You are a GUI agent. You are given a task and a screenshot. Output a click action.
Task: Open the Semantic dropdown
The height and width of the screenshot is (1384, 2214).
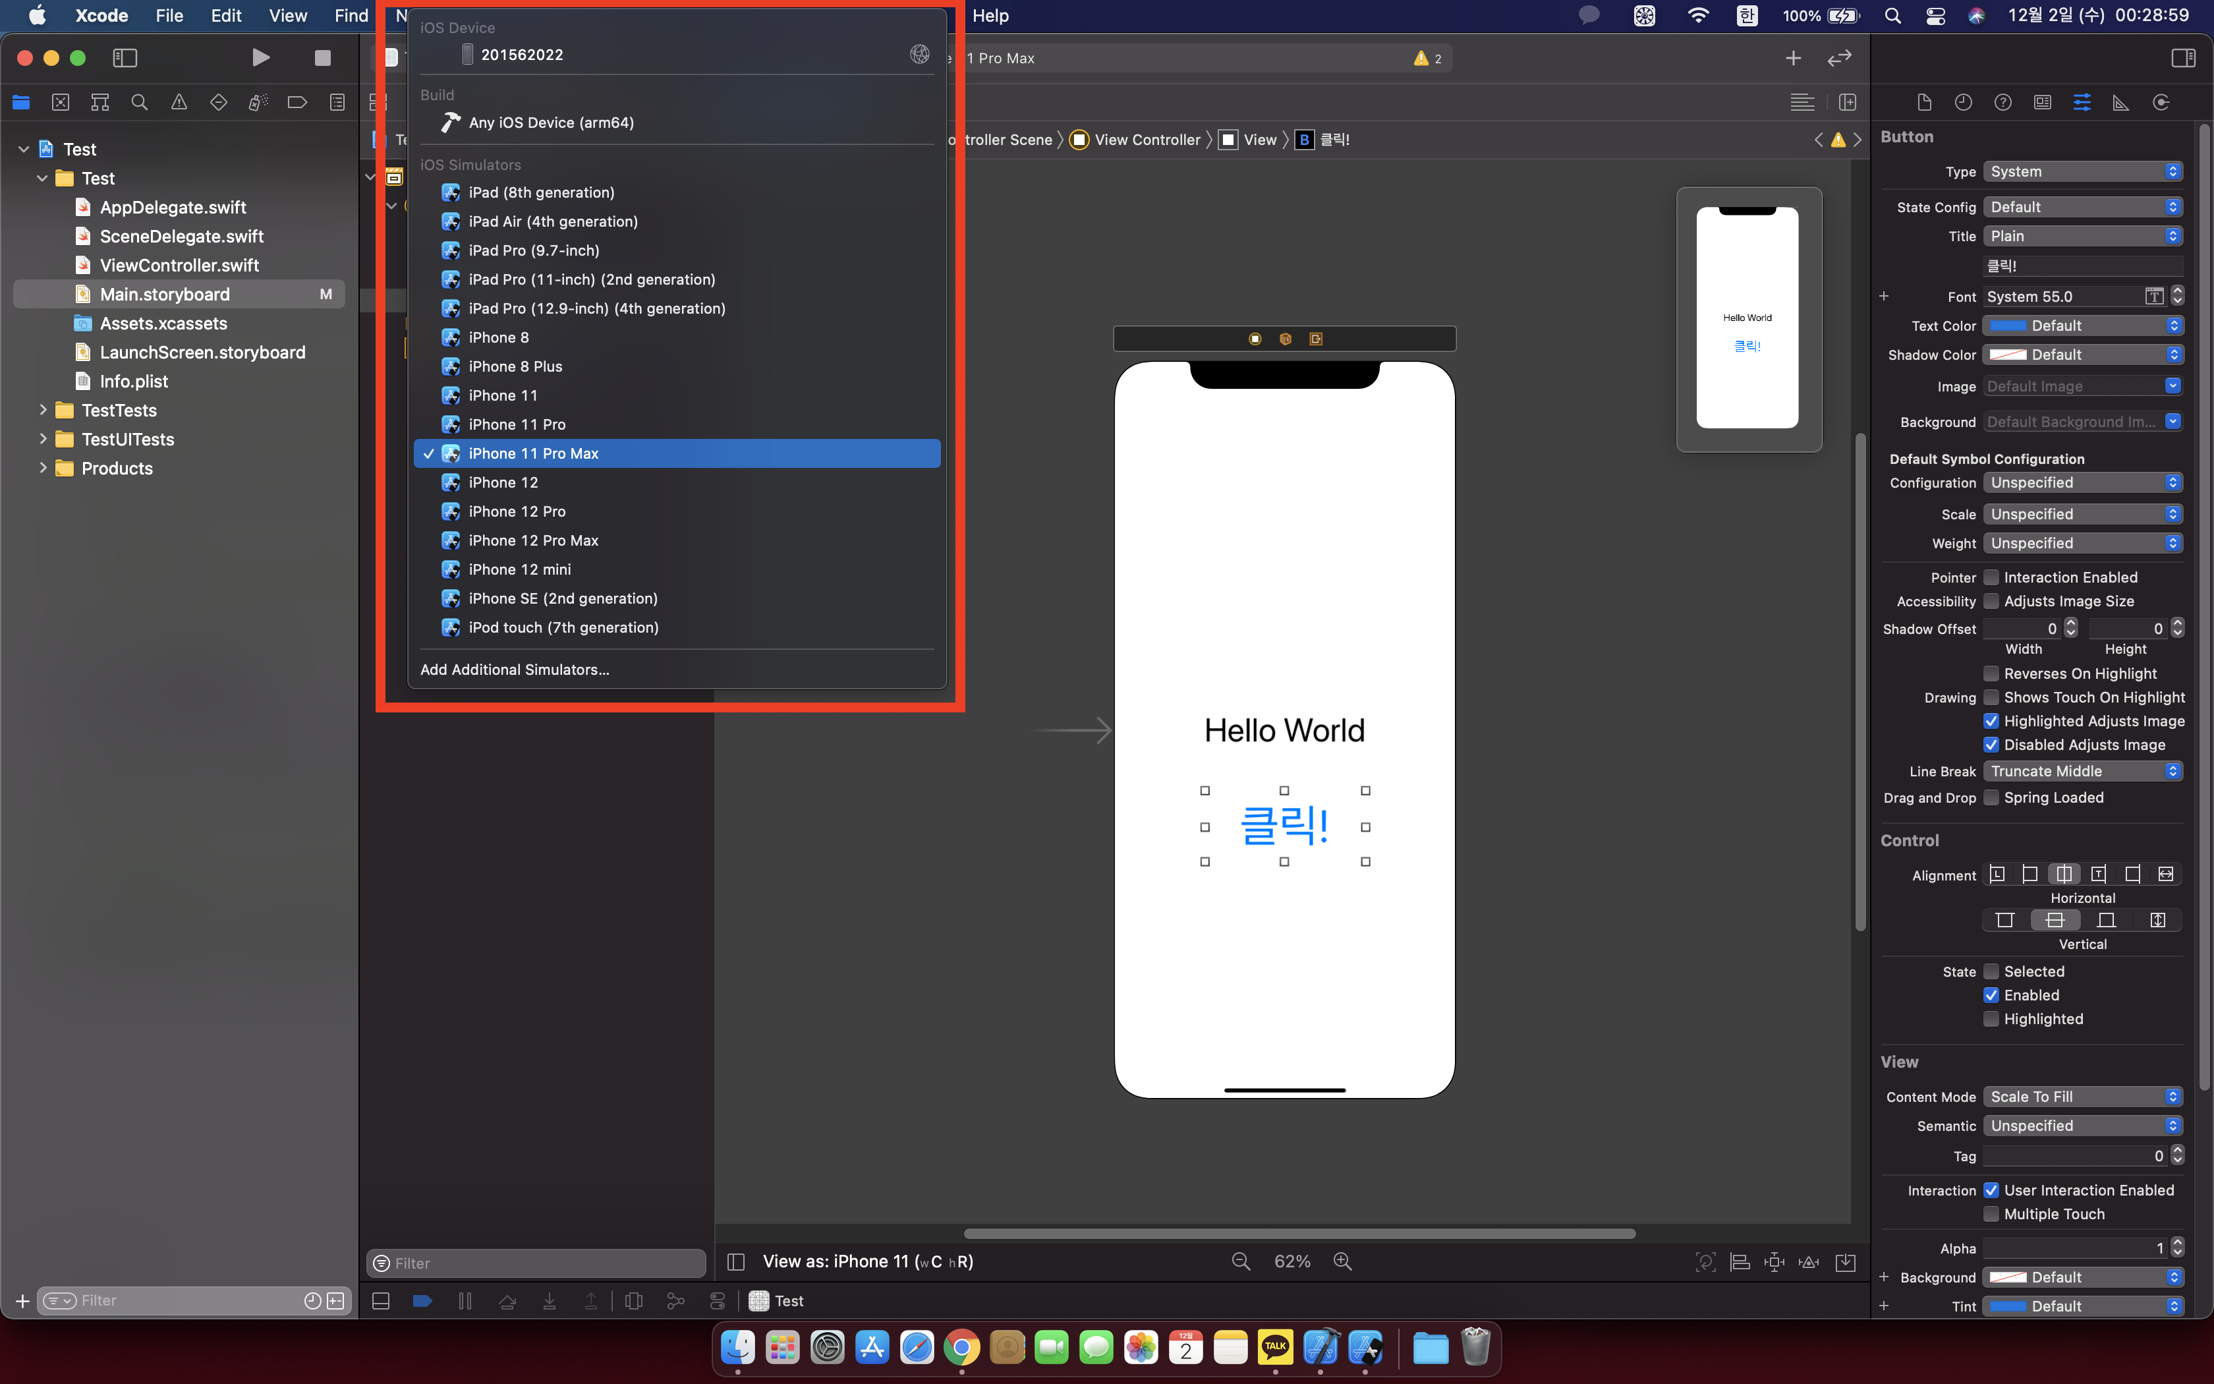coord(2083,1126)
